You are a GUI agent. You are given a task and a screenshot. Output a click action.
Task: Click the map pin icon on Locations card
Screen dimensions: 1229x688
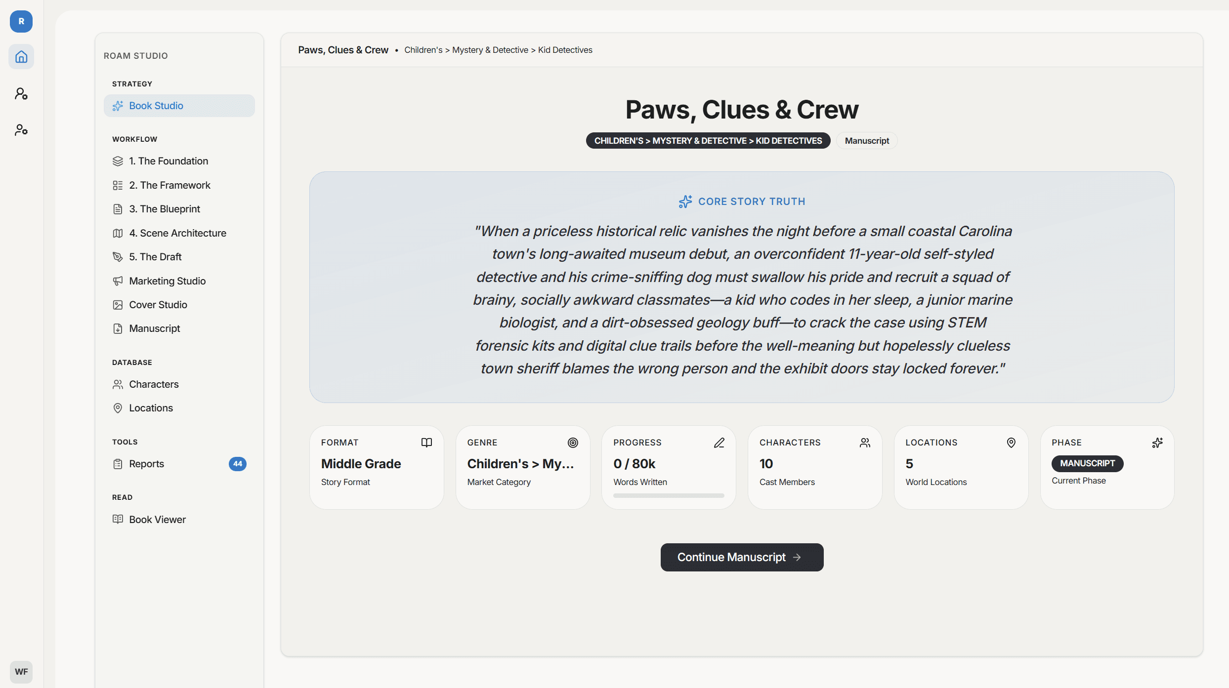pos(1011,443)
